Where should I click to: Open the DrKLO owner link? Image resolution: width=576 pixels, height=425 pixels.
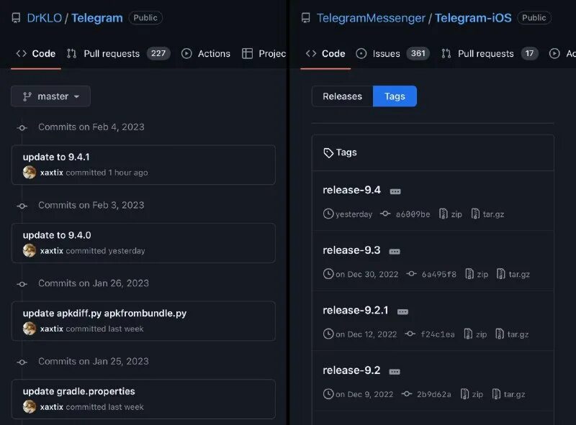[44, 17]
